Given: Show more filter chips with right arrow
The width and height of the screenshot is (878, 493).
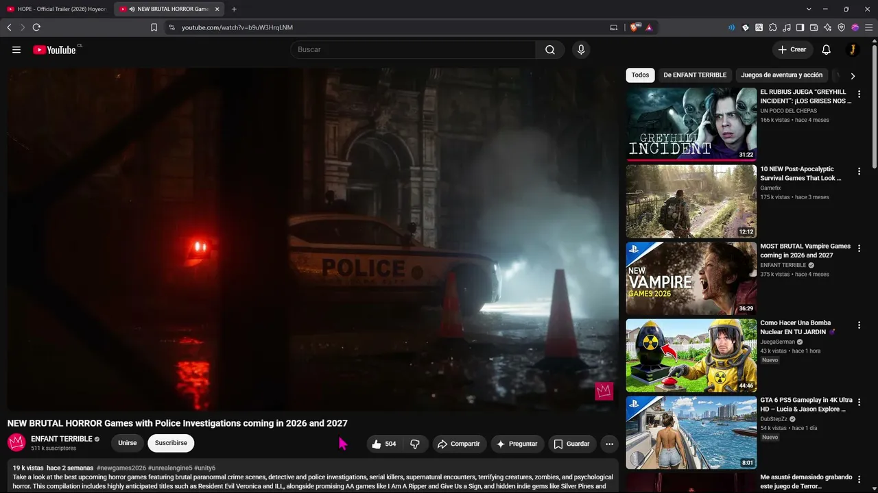Looking at the screenshot, I should 853,76.
